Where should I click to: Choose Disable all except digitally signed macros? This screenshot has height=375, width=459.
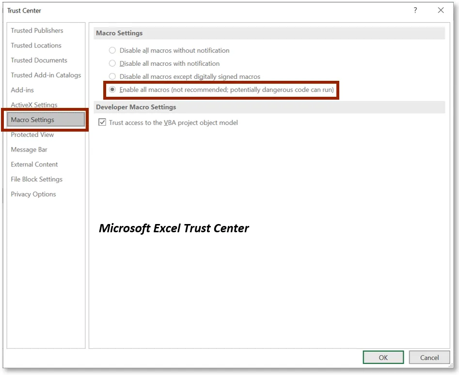click(112, 76)
